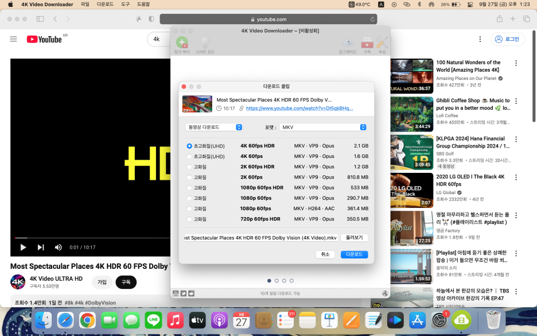Click the Twitter icon in the downloader footer
The image size is (537, 336).
184,293
